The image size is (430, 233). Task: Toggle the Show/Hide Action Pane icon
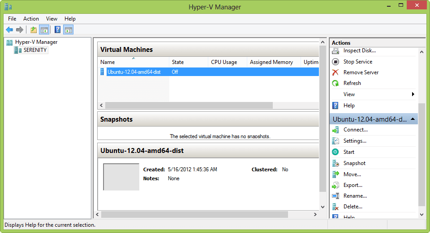(x=68, y=30)
